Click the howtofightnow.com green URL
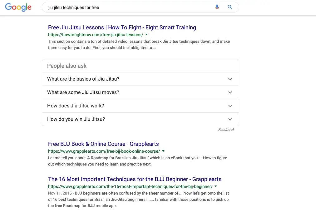The image size is (316, 213). [x=96, y=35]
